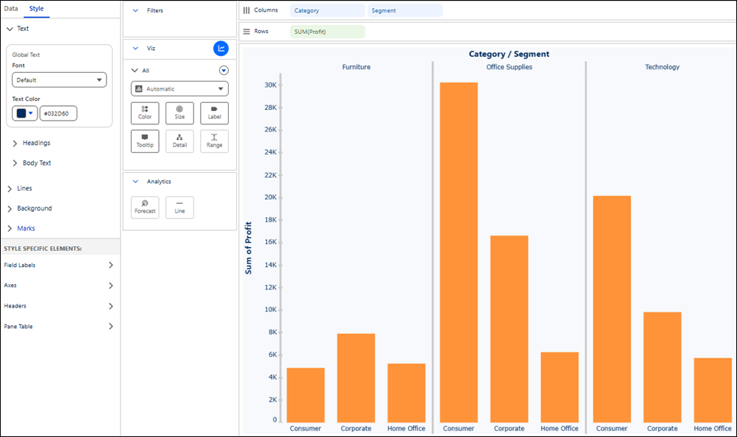
Task: Collapse the All marks section
Action: coord(135,71)
